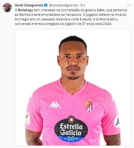Image resolution: width=134 pixels, height=148 pixels.
Task: Click the Estrella Galicia sponsor logo
Action: coord(71,129)
